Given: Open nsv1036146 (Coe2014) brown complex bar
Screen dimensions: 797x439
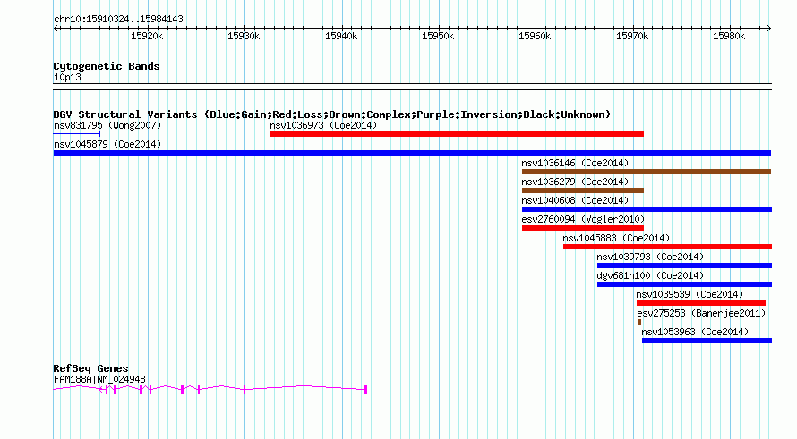Looking at the screenshot, I should click(x=647, y=172).
